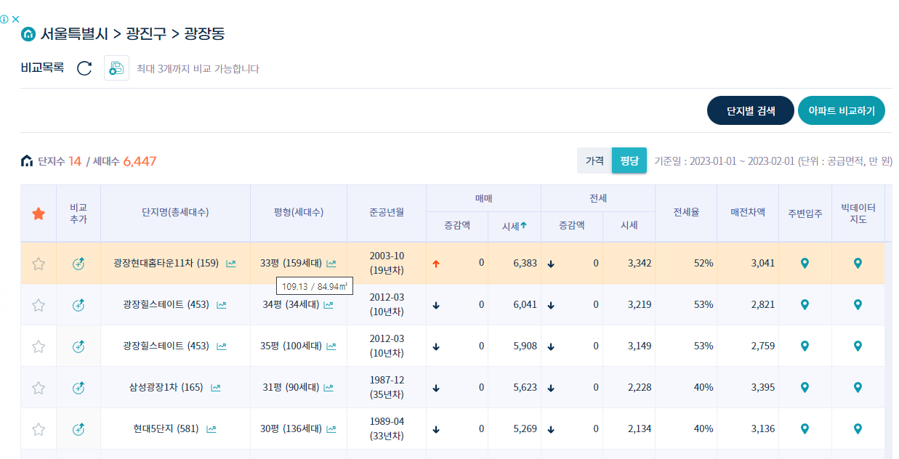899x459 pixels.
Task: Click 비교추가 icon for 현대5단지 row
Action: coord(78,428)
